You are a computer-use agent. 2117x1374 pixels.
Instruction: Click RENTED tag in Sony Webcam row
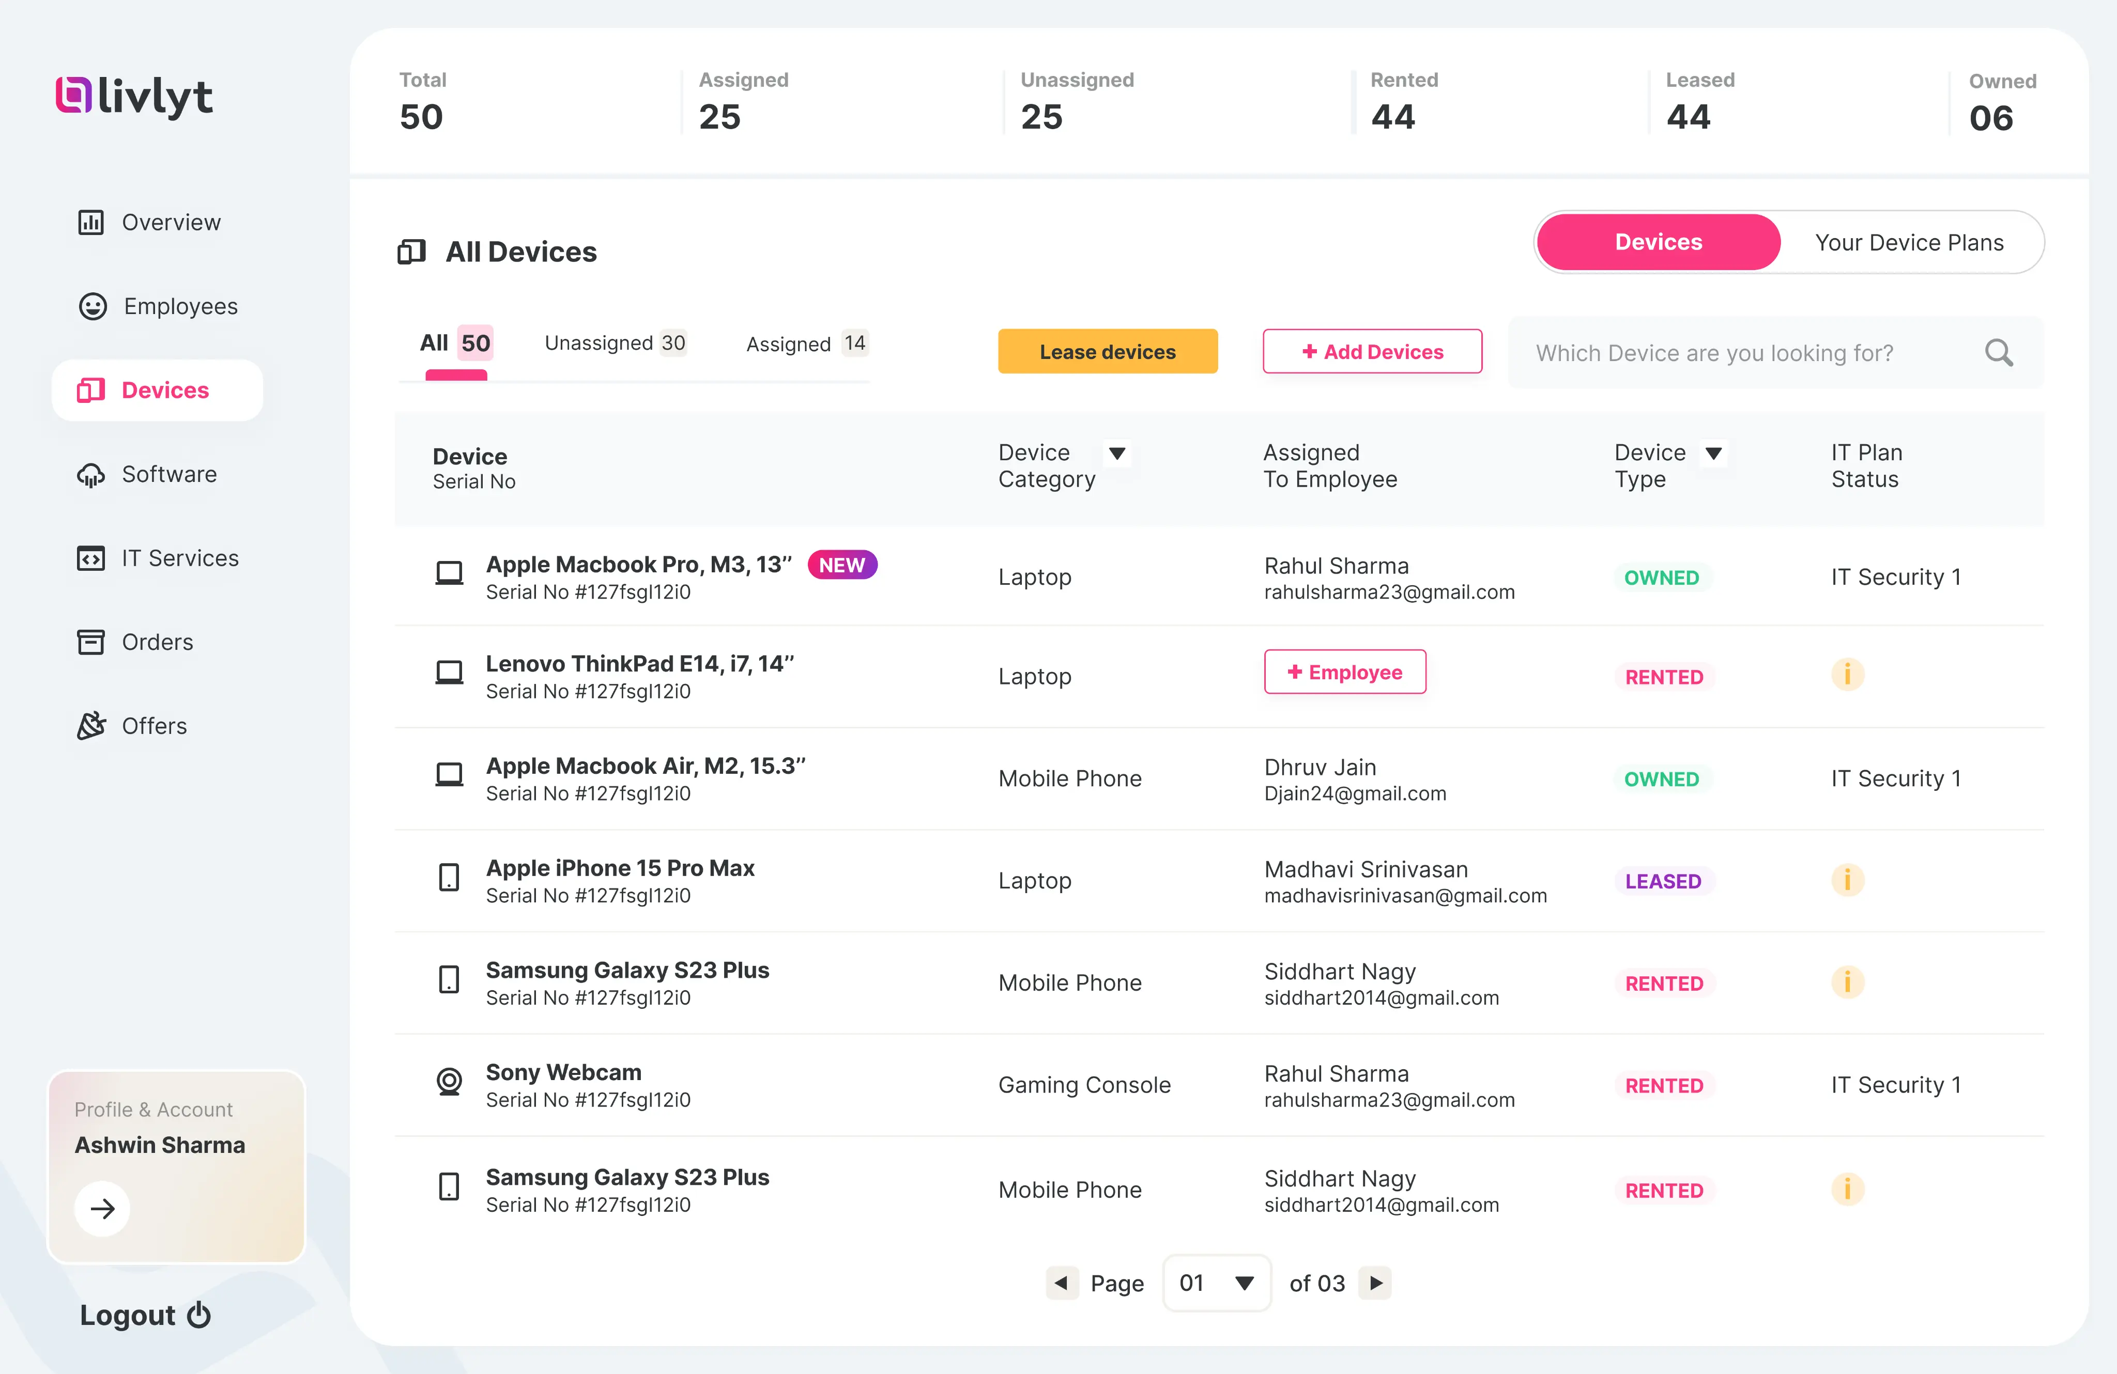[1664, 1086]
